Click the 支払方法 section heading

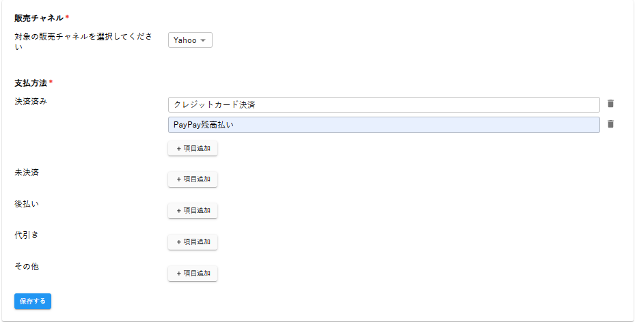tap(31, 83)
